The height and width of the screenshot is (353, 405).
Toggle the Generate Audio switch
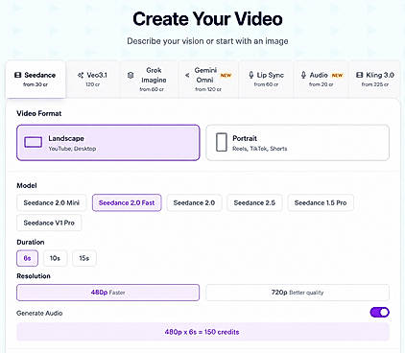tap(379, 313)
